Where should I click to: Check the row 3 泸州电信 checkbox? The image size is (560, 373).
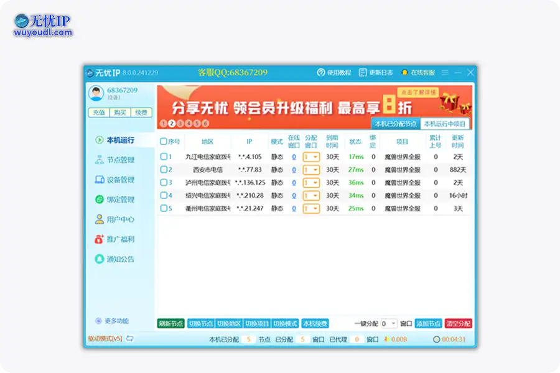163,182
